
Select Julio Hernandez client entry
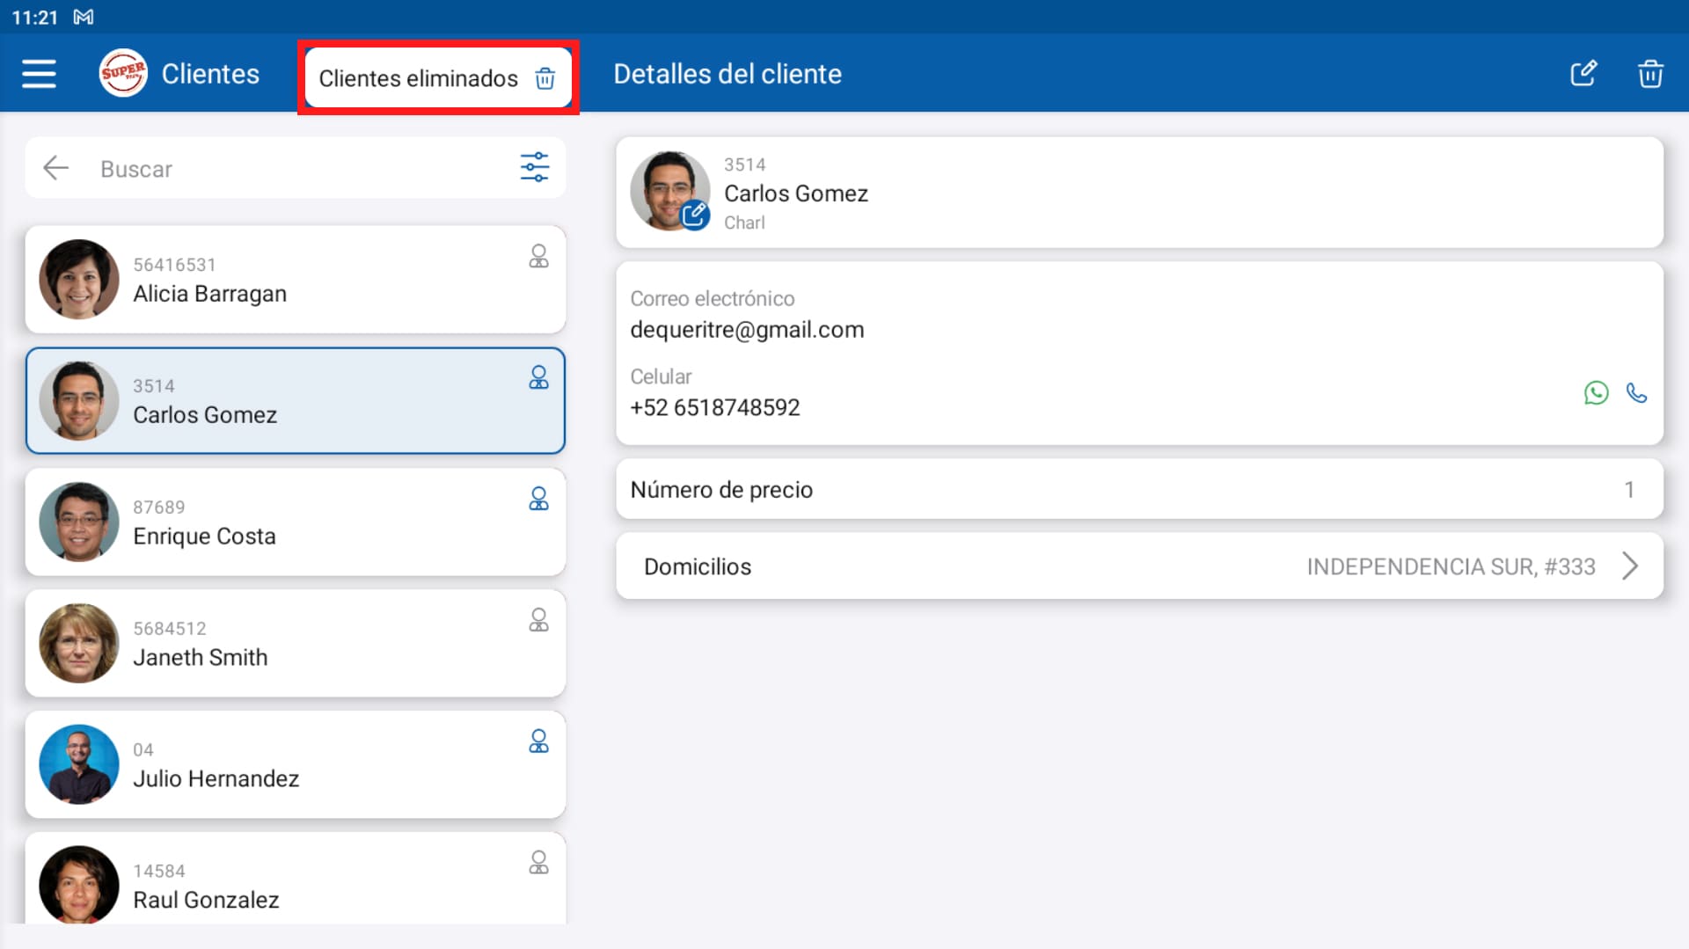296,765
